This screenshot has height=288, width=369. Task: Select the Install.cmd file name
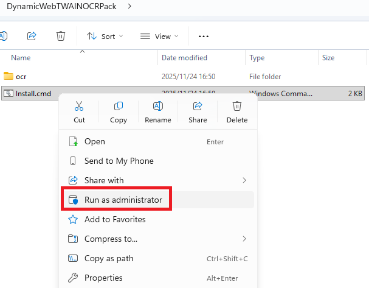click(x=33, y=94)
